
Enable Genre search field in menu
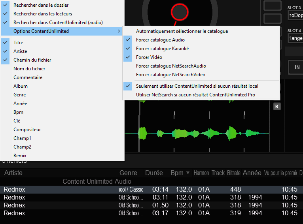(62, 94)
